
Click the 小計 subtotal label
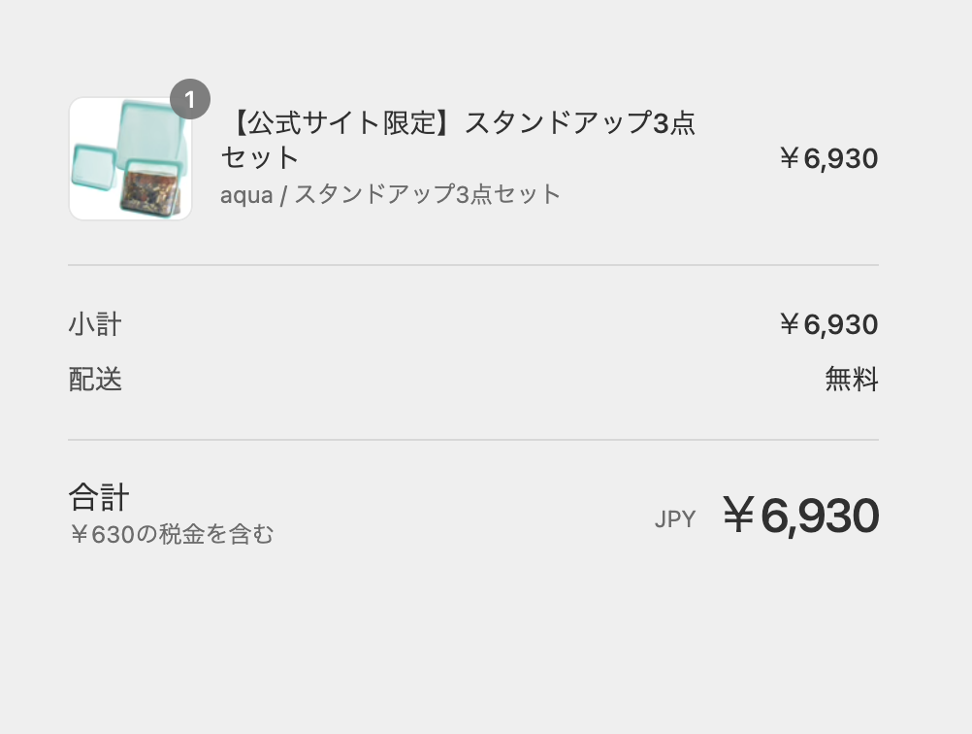tap(95, 324)
